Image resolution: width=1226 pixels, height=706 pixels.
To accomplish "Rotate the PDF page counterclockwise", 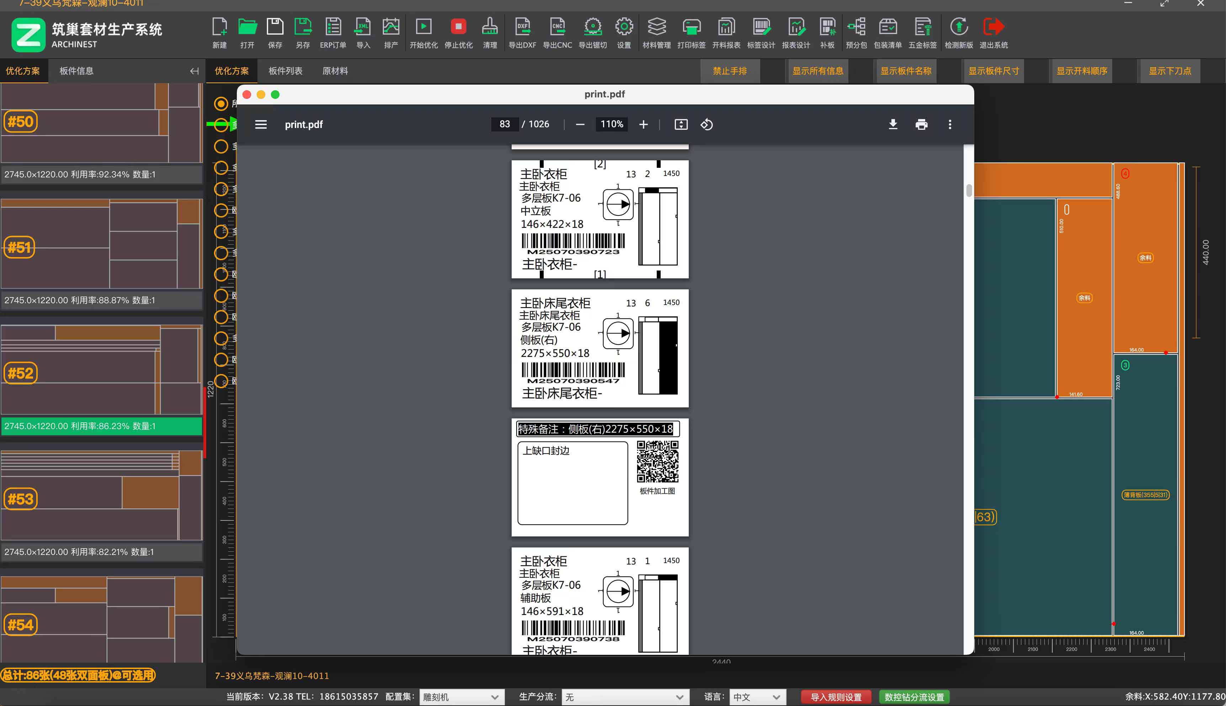I will point(707,125).
